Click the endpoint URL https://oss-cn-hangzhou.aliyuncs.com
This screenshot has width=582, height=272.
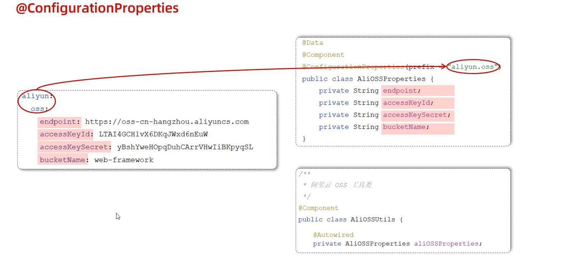point(167,122)
